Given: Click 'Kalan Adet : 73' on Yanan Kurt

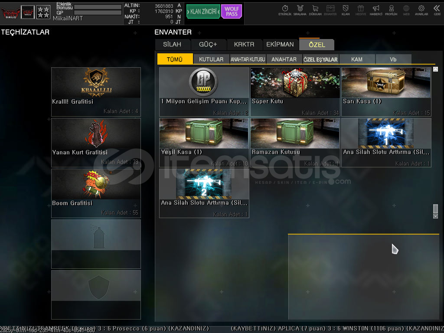Looking at the screenshot, I should coord(120,162).
